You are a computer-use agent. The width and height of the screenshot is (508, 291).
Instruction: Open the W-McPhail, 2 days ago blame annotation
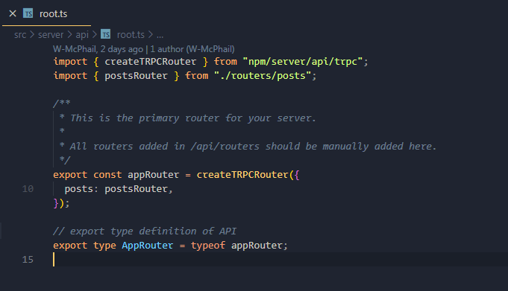coord(98,49)
